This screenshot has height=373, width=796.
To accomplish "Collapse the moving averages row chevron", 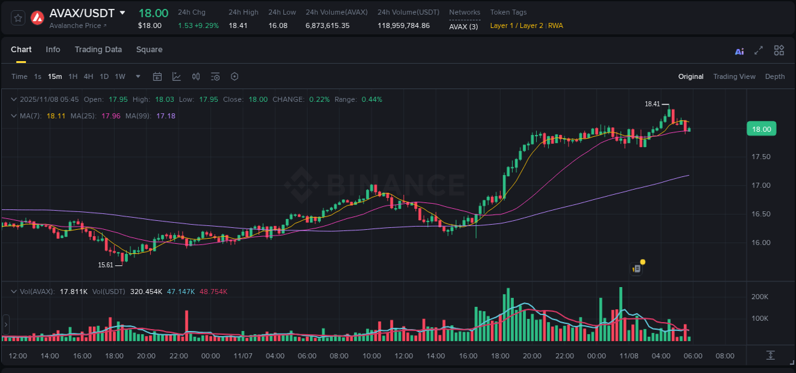I will (x=14, y=116).
